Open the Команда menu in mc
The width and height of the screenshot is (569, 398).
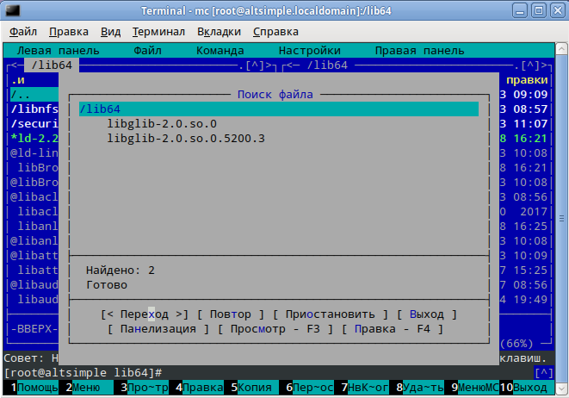(x=220, y=51)
